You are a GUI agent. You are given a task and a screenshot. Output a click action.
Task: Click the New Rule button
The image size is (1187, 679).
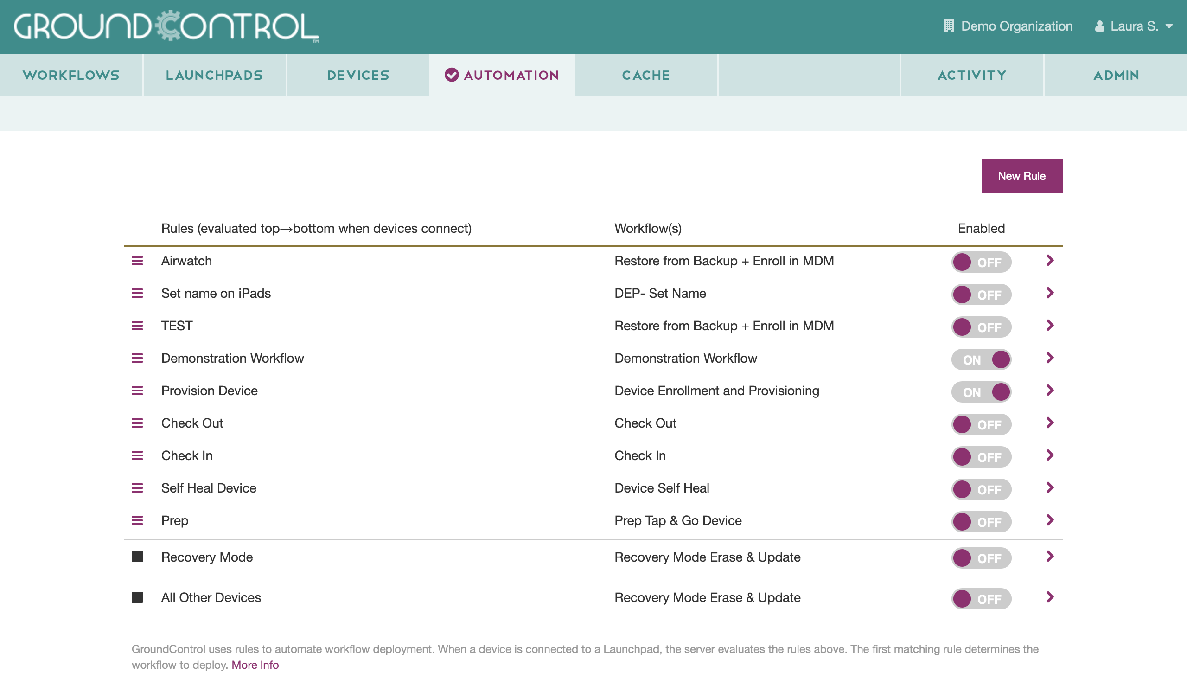tap(1021, 176)
